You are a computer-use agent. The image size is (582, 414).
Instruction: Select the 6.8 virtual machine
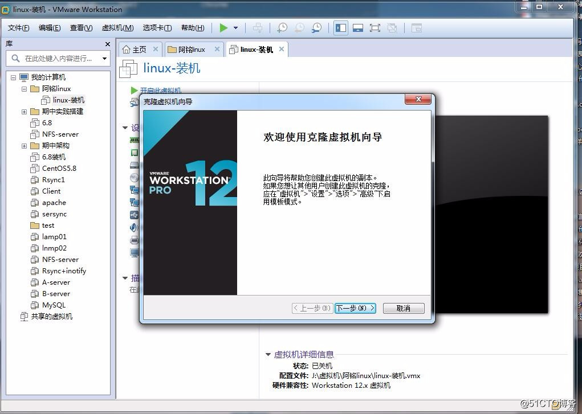tap(41, 122)
